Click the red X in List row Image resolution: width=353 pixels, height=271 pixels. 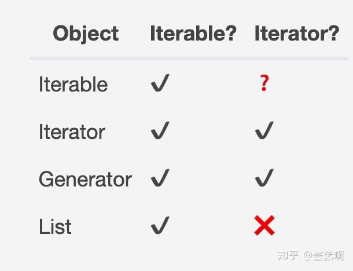tap(264, 225)
